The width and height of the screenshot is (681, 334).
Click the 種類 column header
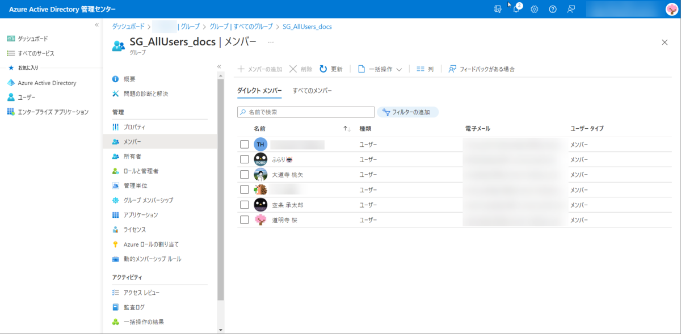click(365, 129)
